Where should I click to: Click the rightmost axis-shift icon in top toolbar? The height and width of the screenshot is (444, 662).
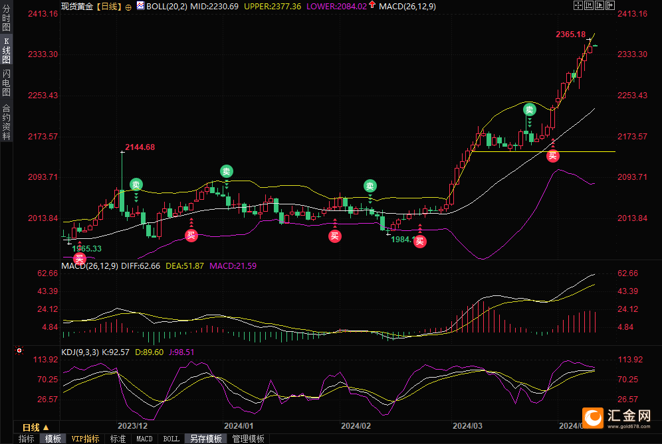point(611,5)
